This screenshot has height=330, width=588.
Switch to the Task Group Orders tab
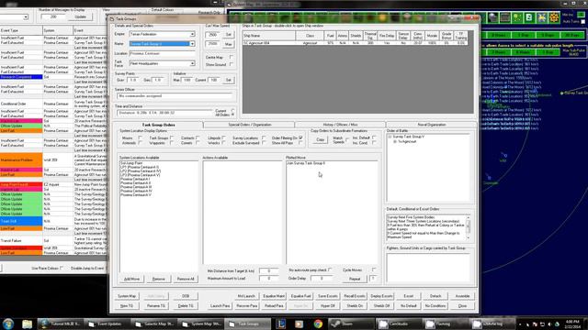coord(158,125)
